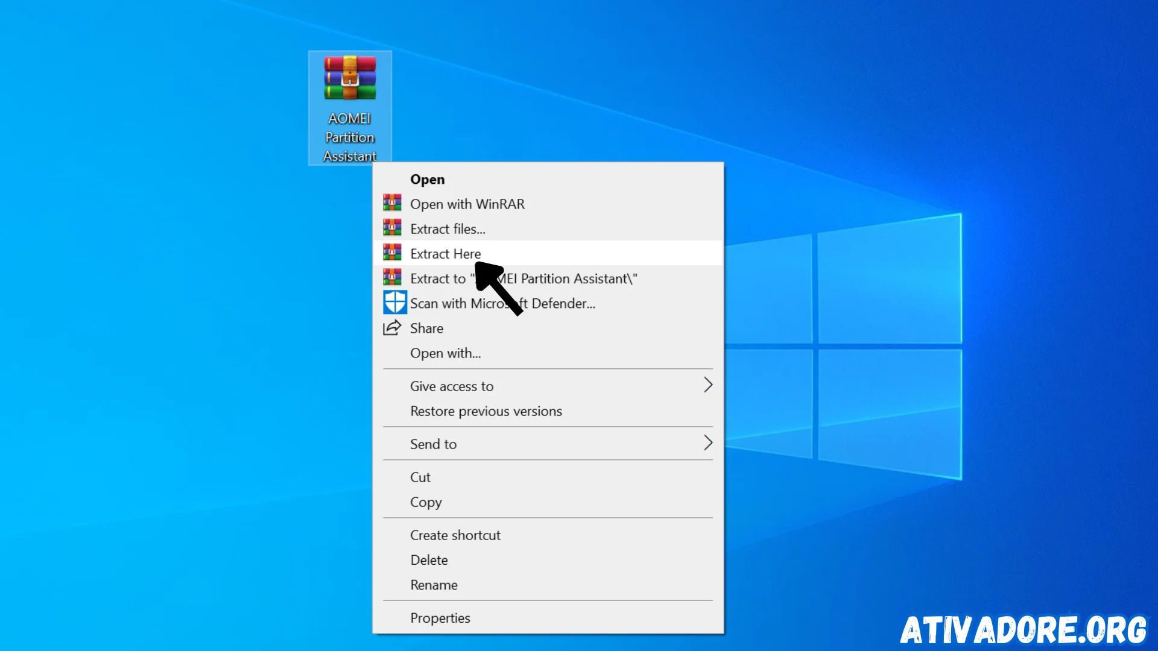The height and width of the screenshot is (651, 1158).
Task: Select Extract Here from context menu
Action: (x=445, y=254)
